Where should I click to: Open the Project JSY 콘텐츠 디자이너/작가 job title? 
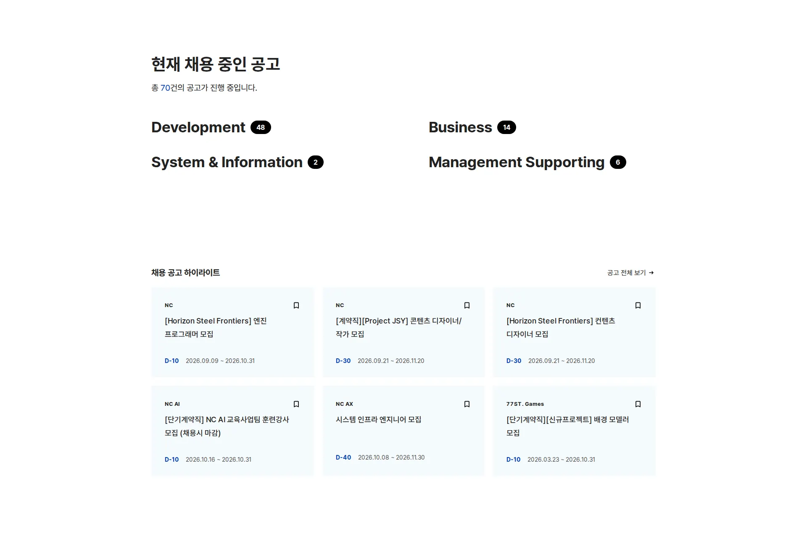(398, 327)
